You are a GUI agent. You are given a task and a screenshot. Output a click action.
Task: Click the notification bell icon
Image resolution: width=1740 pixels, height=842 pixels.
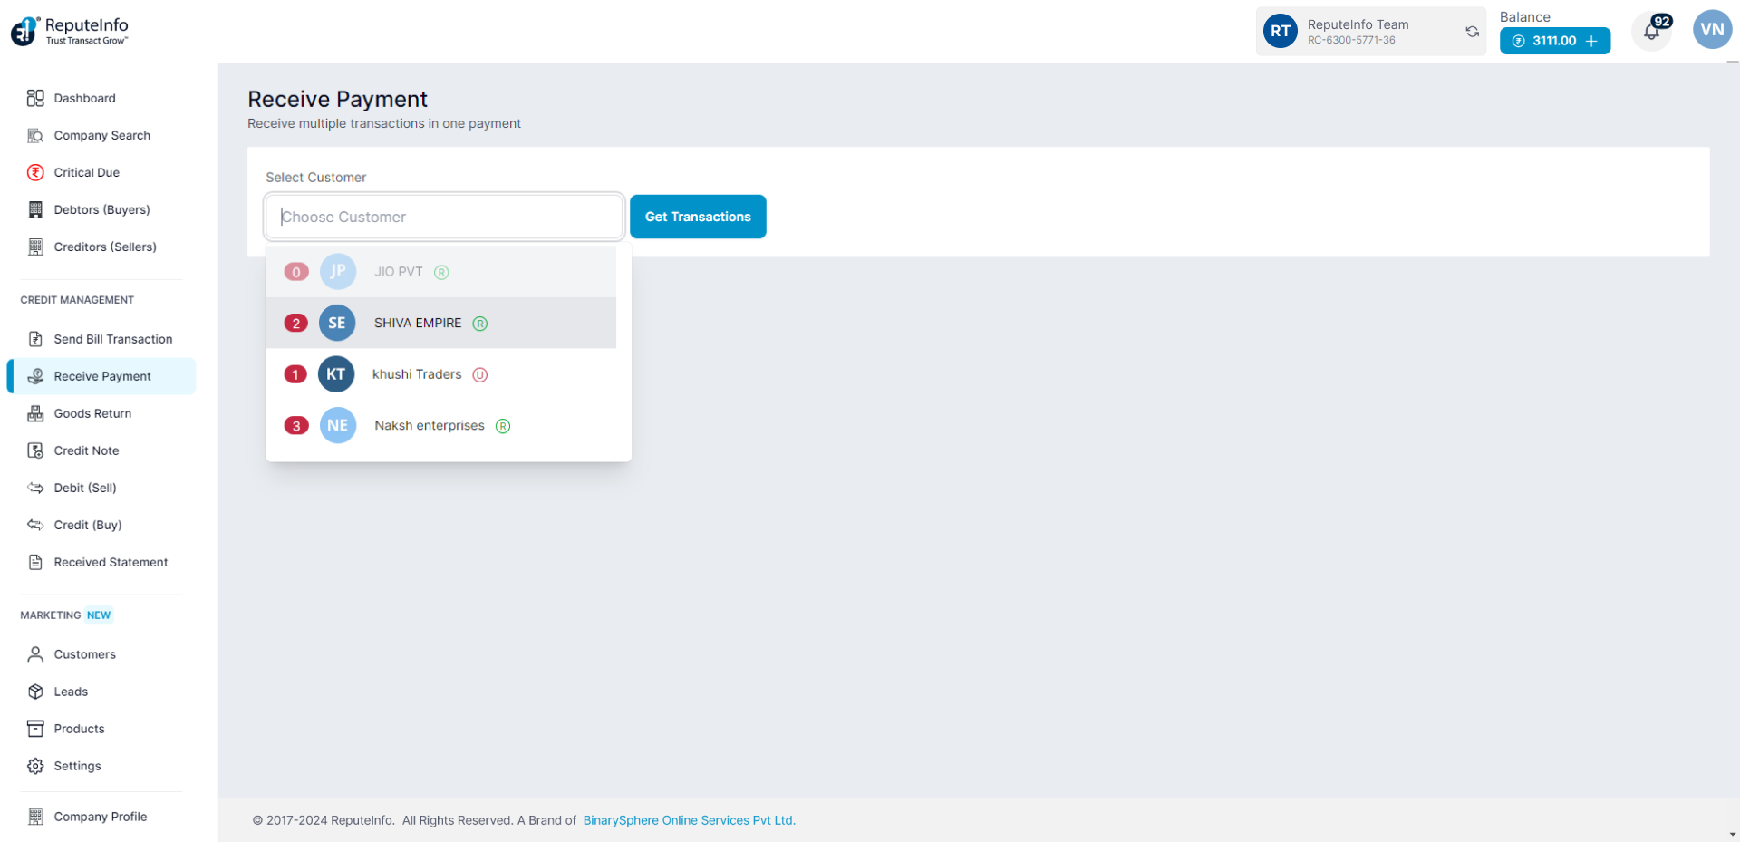[1651, 33]
